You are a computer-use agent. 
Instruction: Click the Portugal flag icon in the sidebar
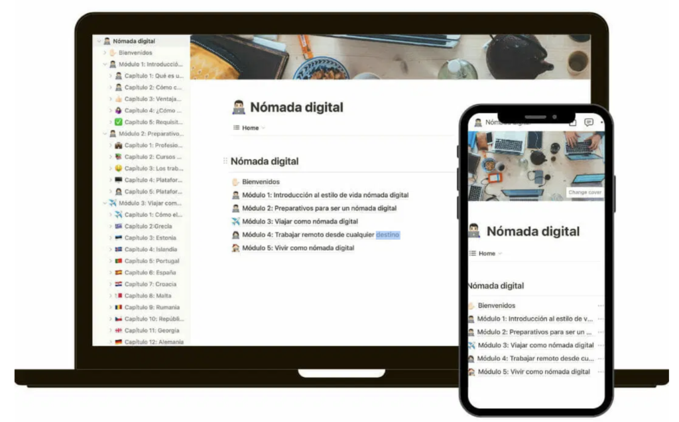(x=119, y=261)
